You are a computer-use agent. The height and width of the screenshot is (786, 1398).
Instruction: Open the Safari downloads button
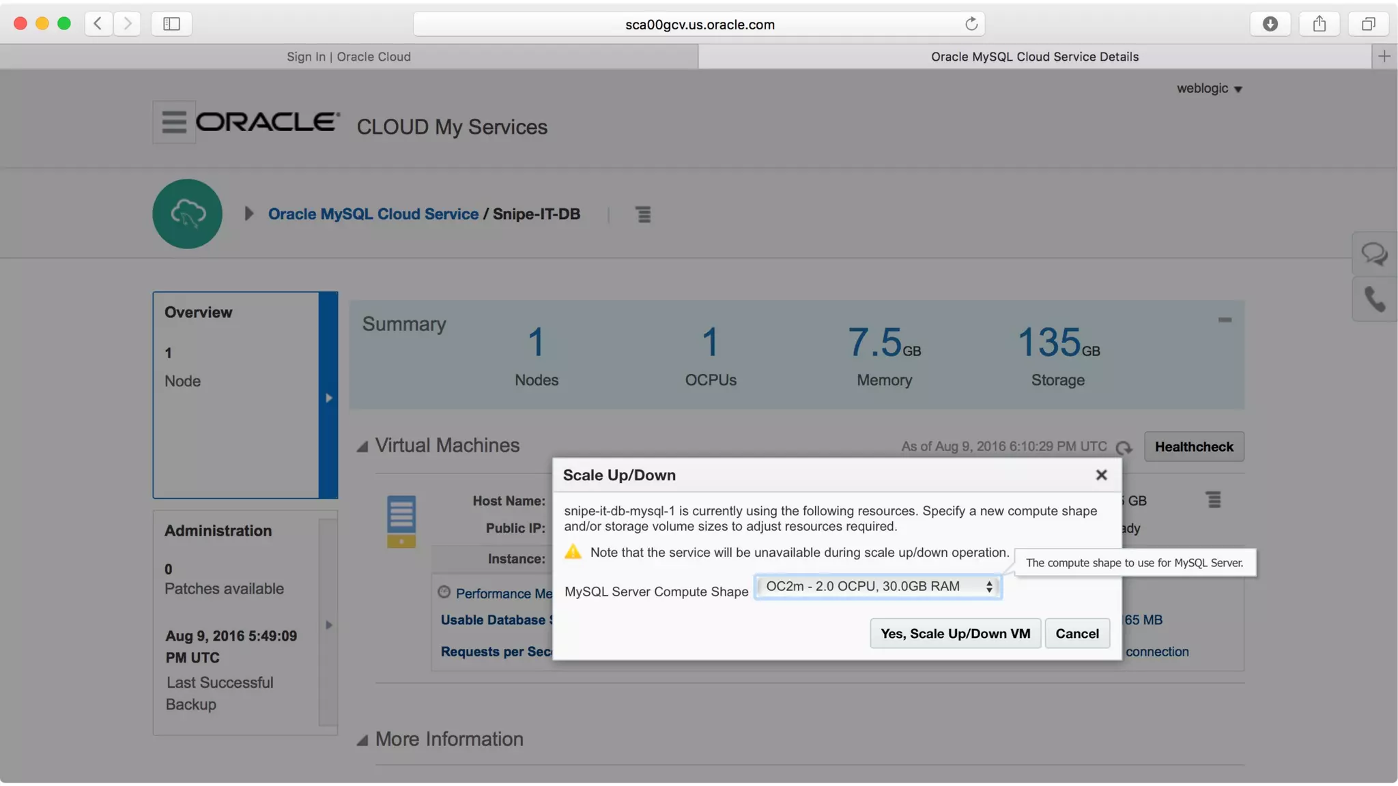tap(1270, 25)
